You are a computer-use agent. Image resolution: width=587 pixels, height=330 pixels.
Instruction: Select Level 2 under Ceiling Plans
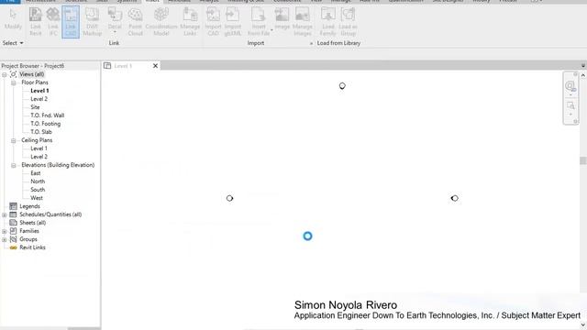pos(39,157)
